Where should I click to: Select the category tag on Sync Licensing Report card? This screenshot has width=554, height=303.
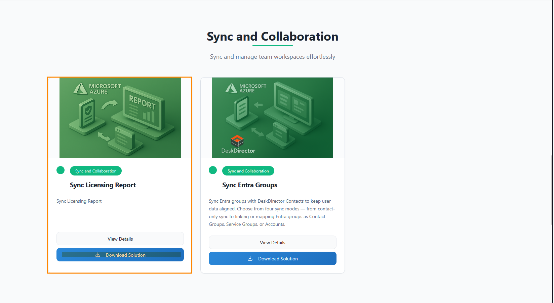(x=96, y=171)
